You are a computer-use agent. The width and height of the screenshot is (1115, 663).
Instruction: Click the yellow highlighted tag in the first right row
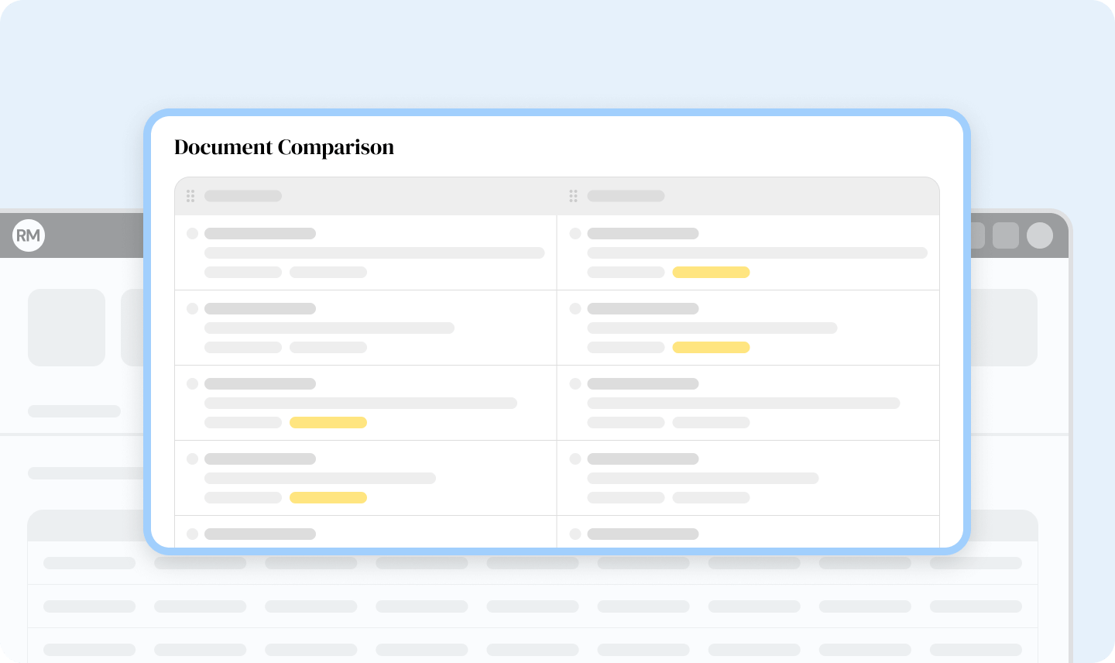(x=711, y=272)
